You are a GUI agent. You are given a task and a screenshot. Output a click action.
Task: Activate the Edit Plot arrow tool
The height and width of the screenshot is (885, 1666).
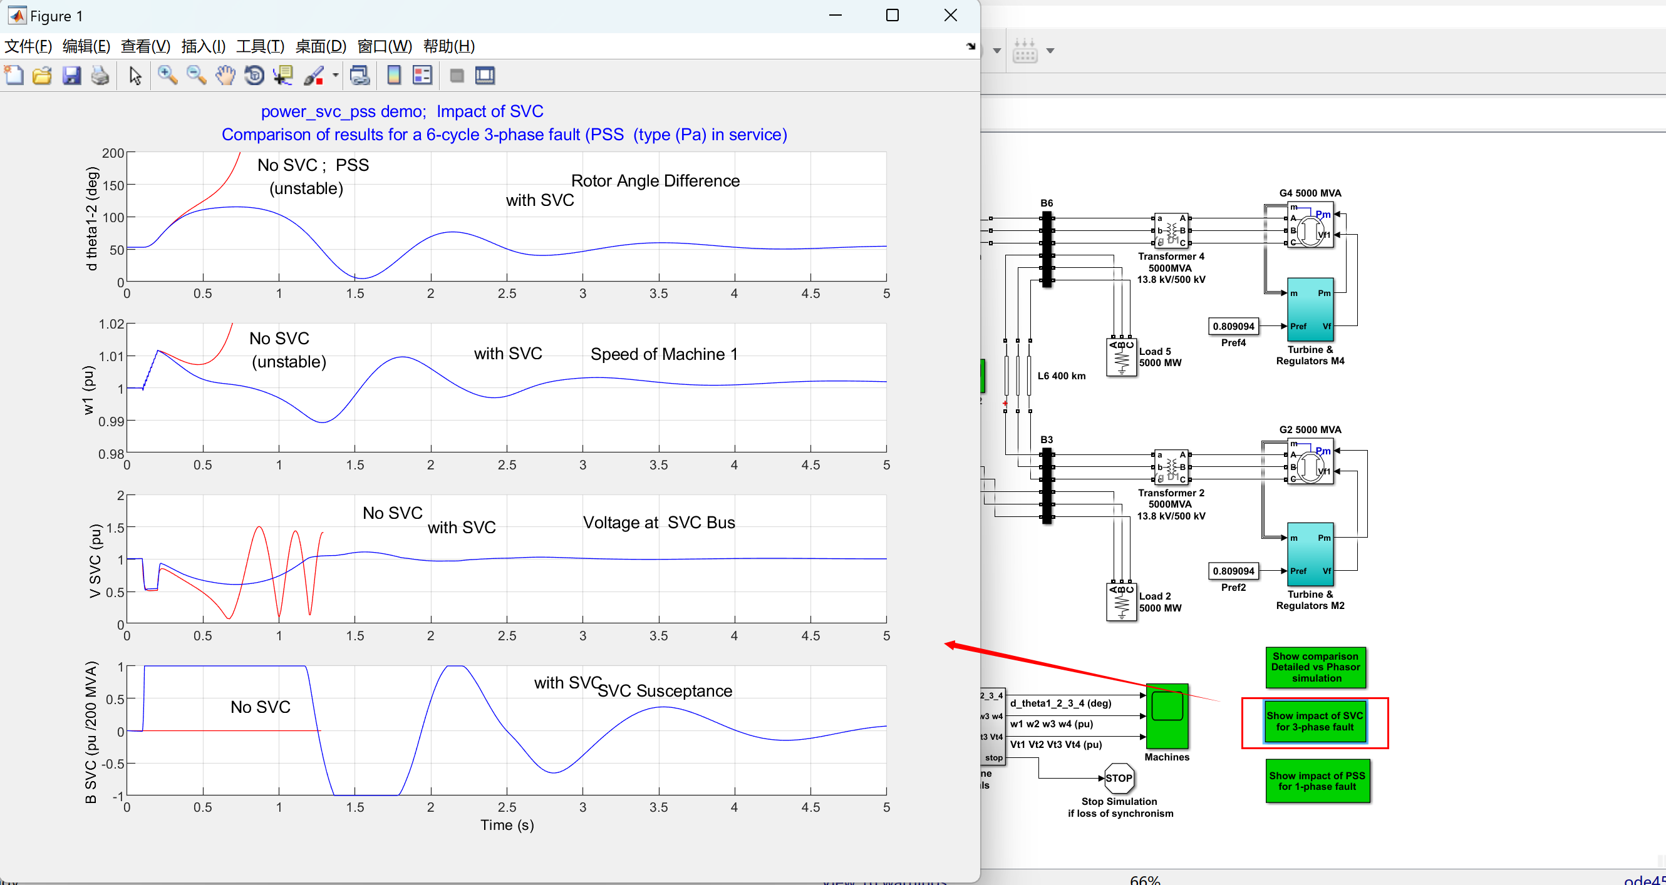[x=135, y=76]
